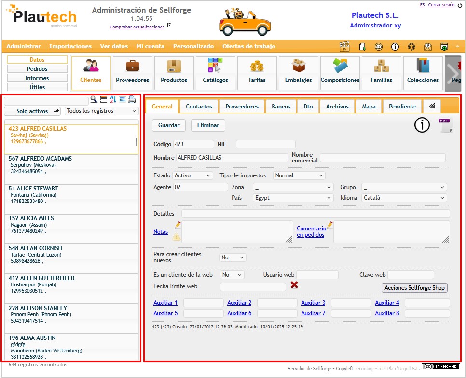This screenshot has height=378, width=466.
Task: Click the headset support icon
Action: click(411, 47)
